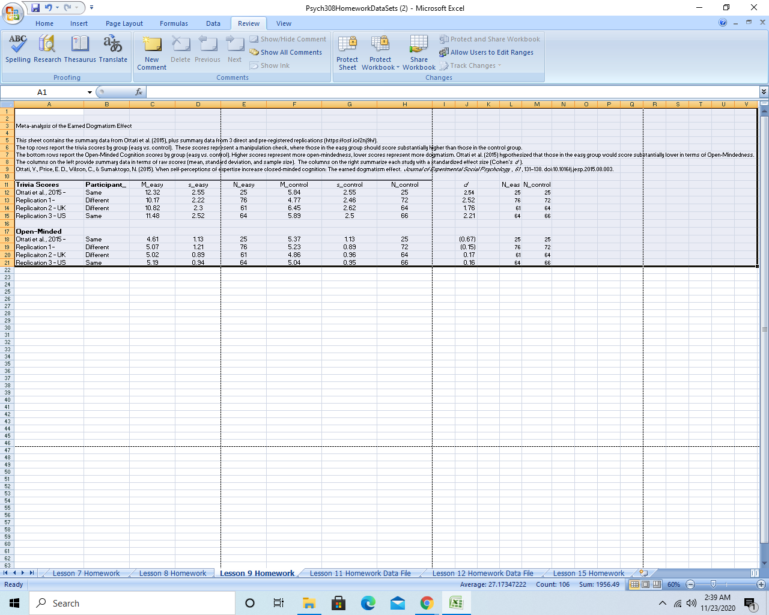This screenshot has height=615, width=769.
Task: Click the Protect Sheet tool
Action: tap(347, 51)
